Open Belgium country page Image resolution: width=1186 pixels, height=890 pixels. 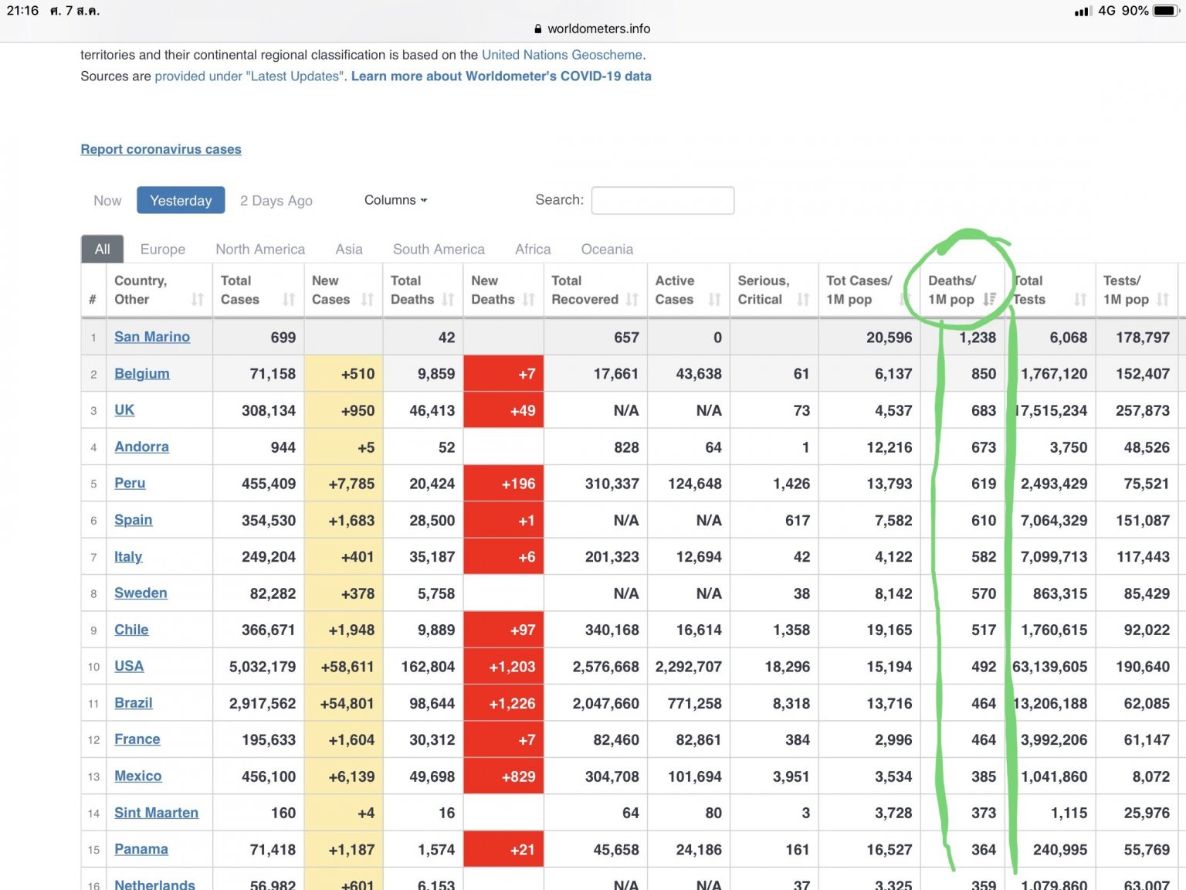(142, 374)
